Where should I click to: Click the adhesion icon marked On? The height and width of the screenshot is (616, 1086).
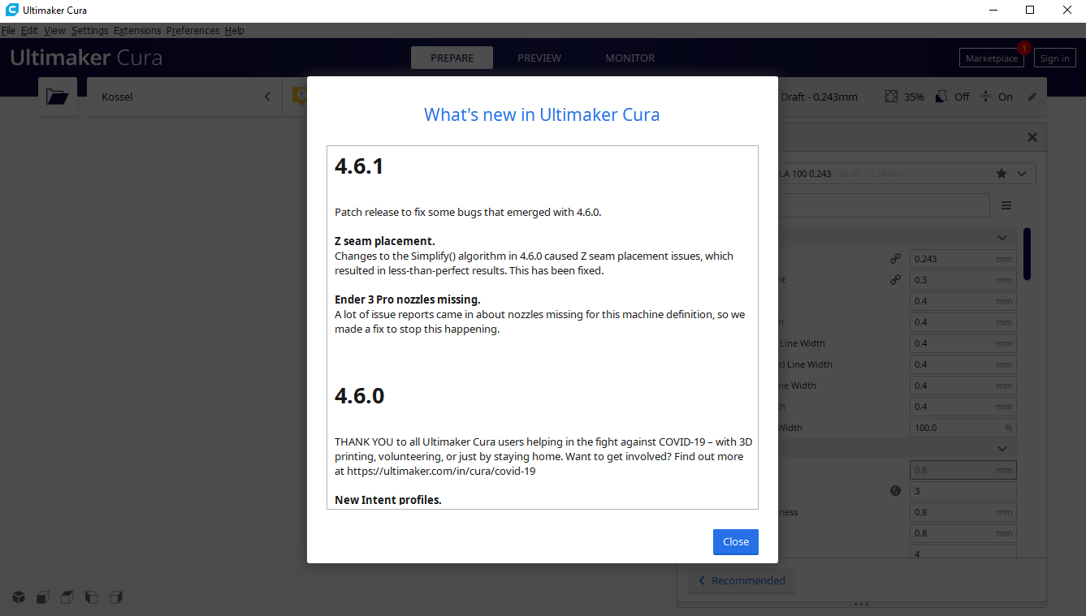coord(985,97)
